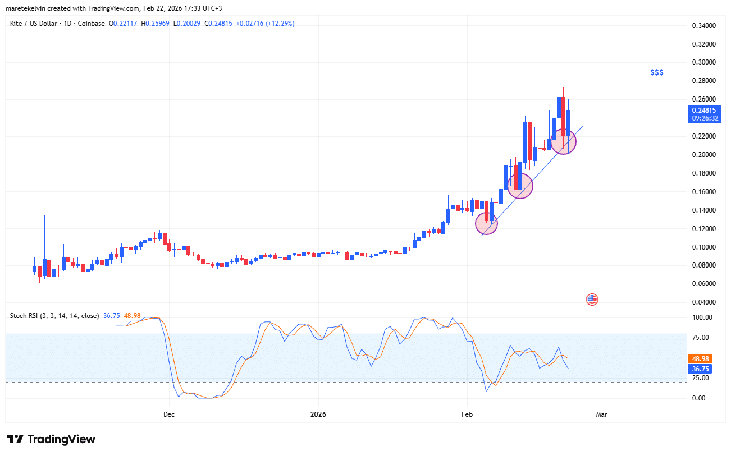Click the circled doji candle near 0.22000

[x=563, y=142]
